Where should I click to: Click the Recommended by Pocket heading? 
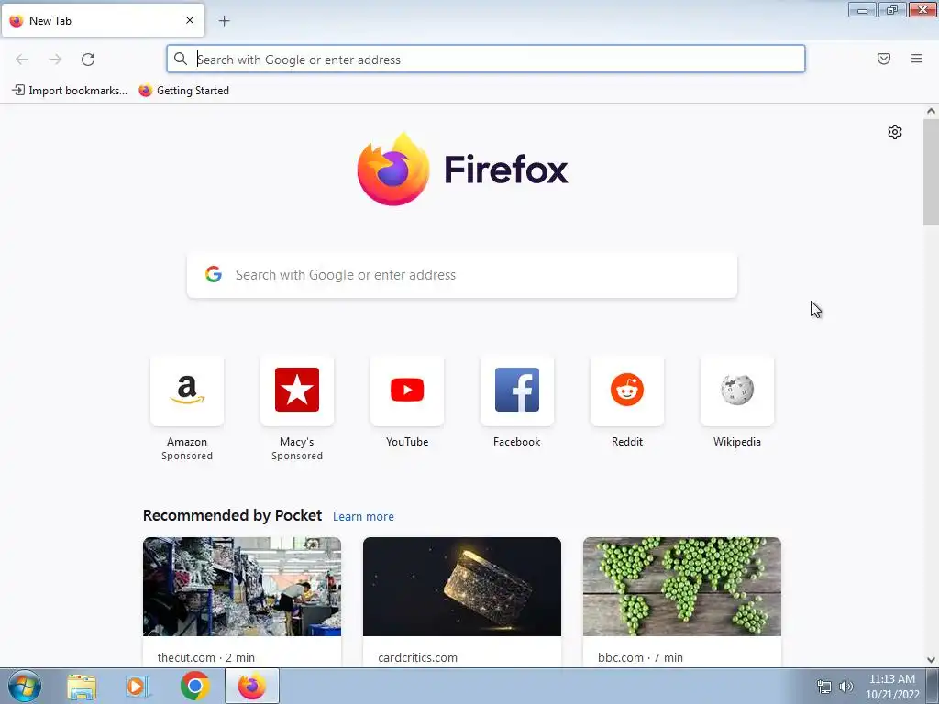[x=232, y=515]
